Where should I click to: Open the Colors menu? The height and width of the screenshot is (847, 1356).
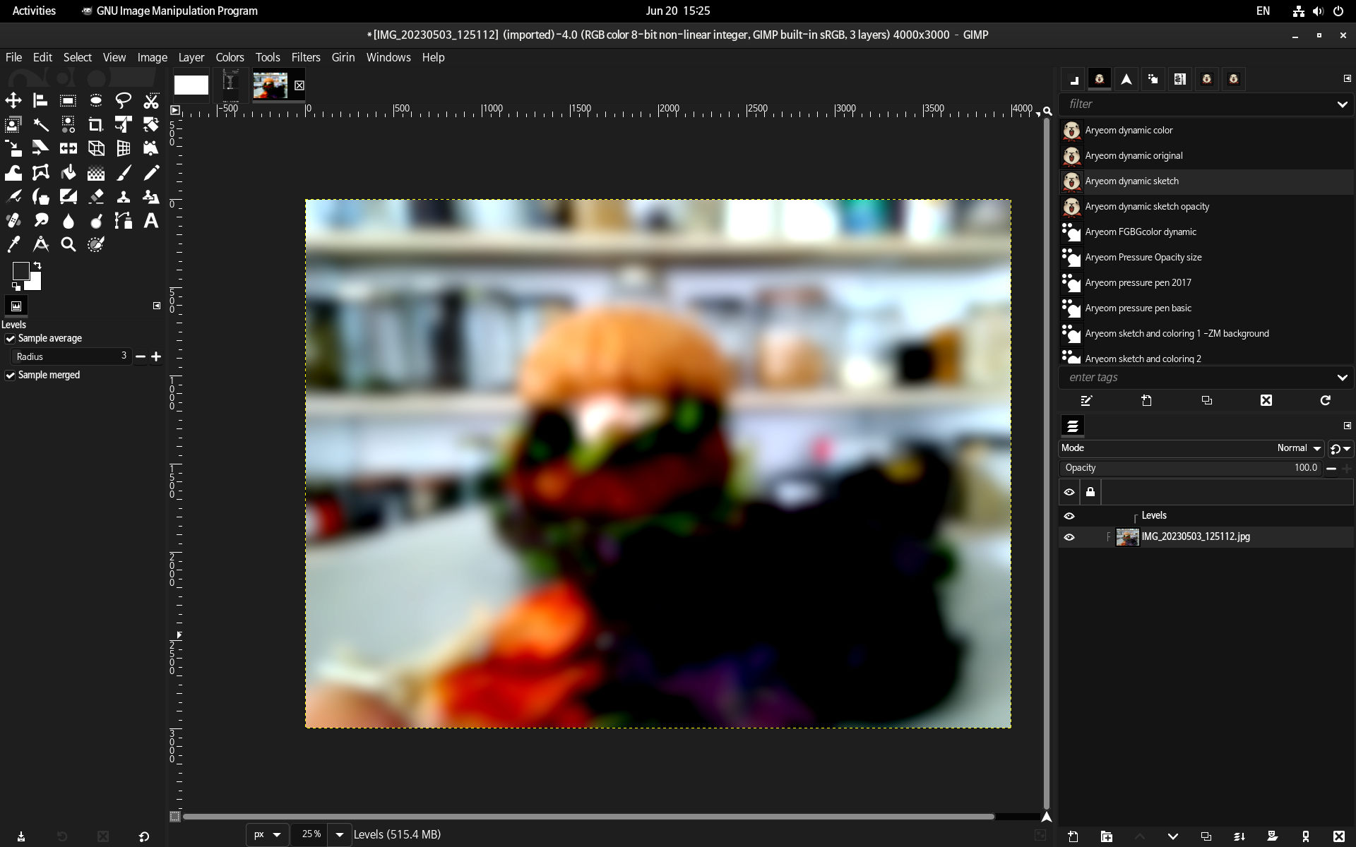click(x=230, y=57)
